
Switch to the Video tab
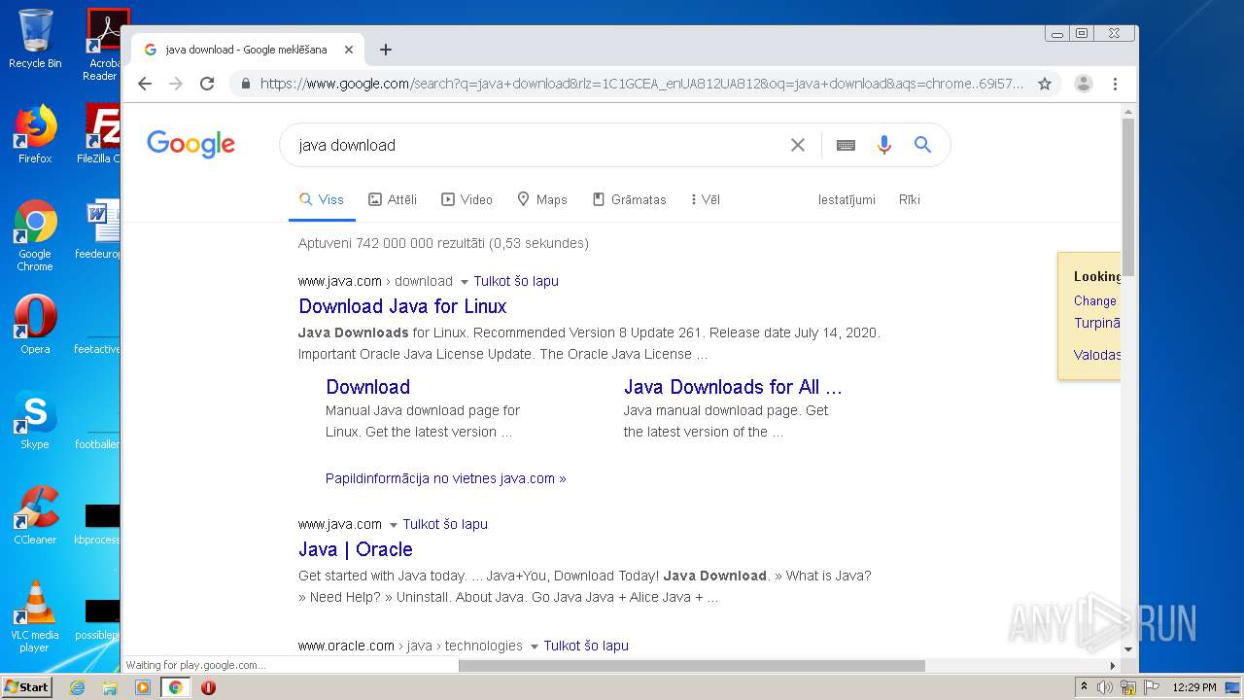coord(466,199)
